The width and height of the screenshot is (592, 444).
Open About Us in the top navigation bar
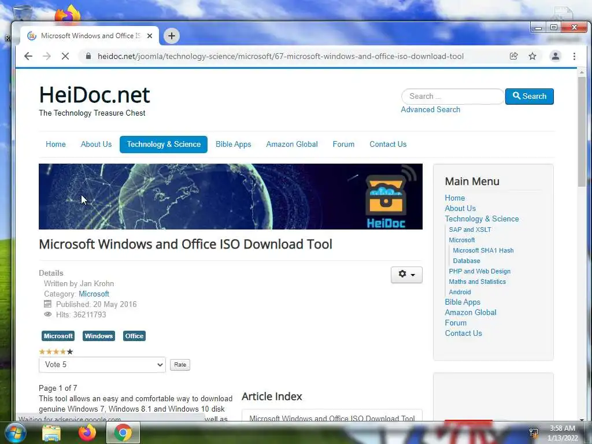(97, 144)
